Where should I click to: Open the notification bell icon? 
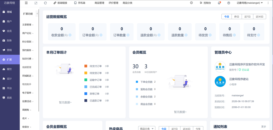point(219,3)
